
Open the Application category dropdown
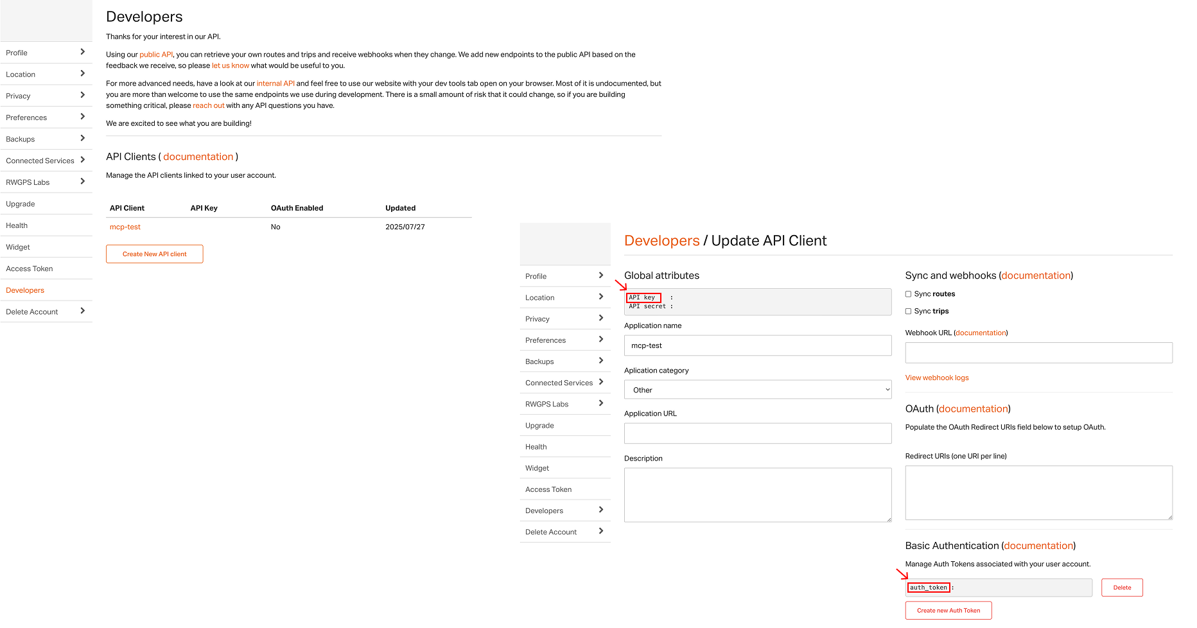pyautogui.click(x=757, y=389)
